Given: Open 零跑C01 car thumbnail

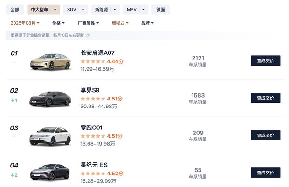Looking at the screenshot, I should click(50, 136).
